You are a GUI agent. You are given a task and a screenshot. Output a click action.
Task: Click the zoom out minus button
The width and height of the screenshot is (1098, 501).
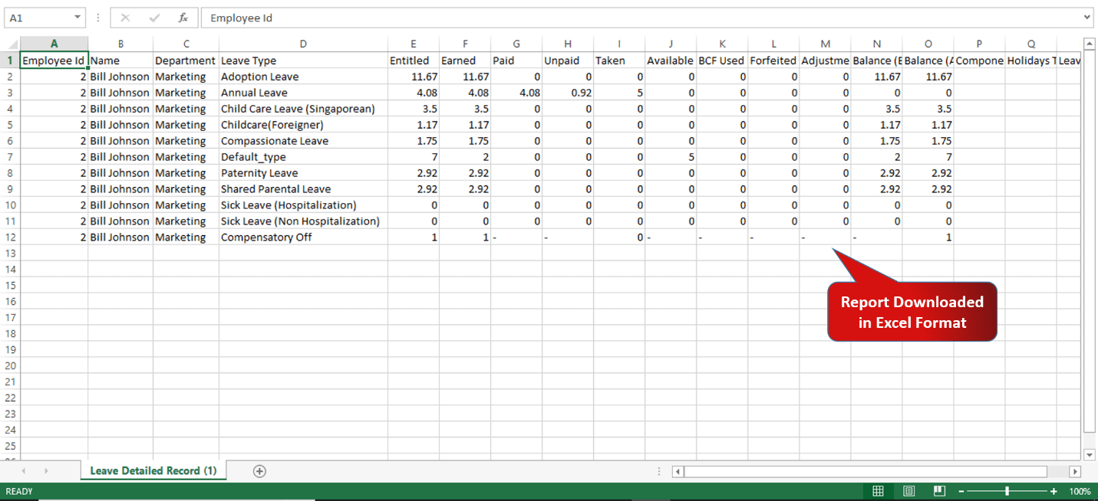(961, 491)
